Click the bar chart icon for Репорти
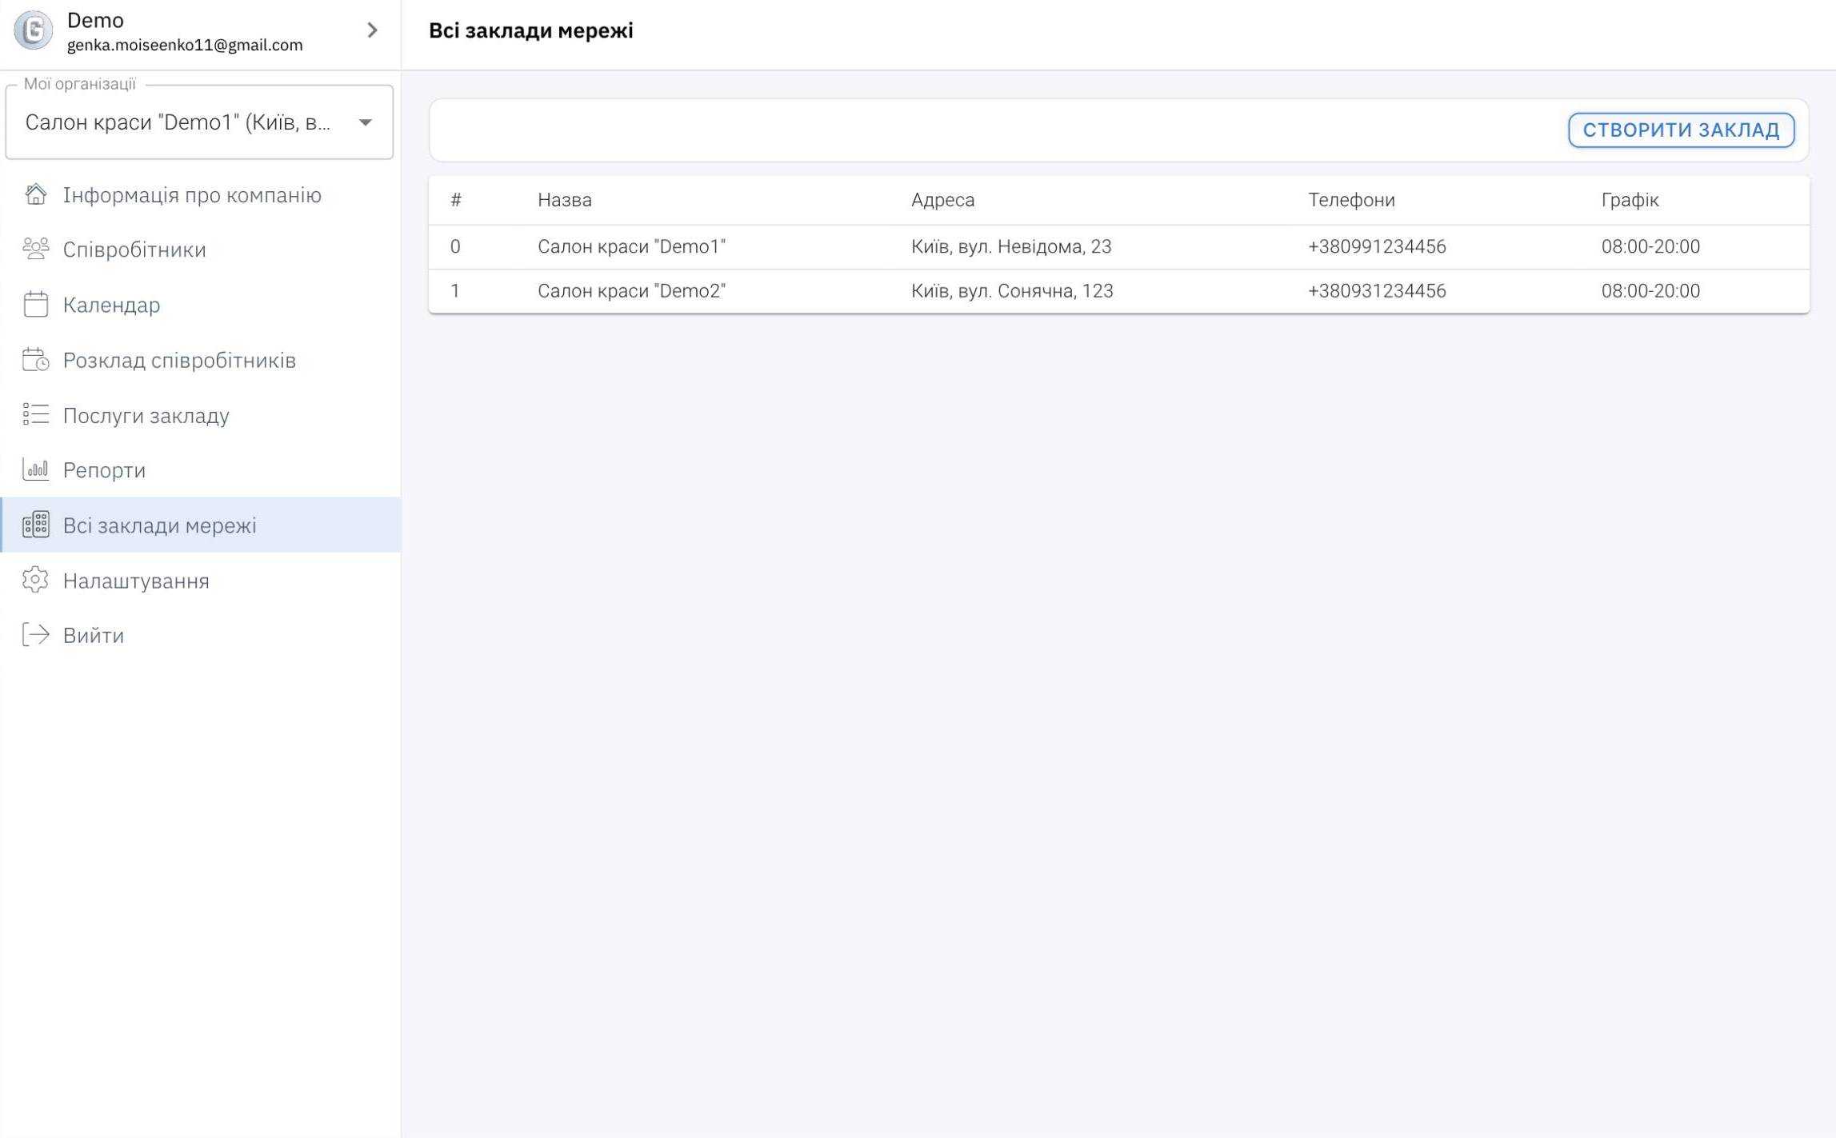Screen dimensions: 1836x1138 [35, 469]
